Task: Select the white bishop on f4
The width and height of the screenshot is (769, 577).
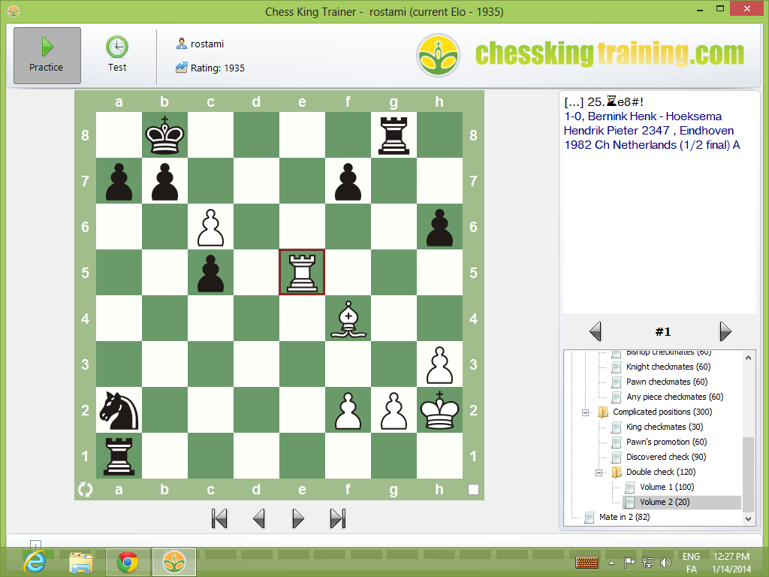Action: (348, 319)
